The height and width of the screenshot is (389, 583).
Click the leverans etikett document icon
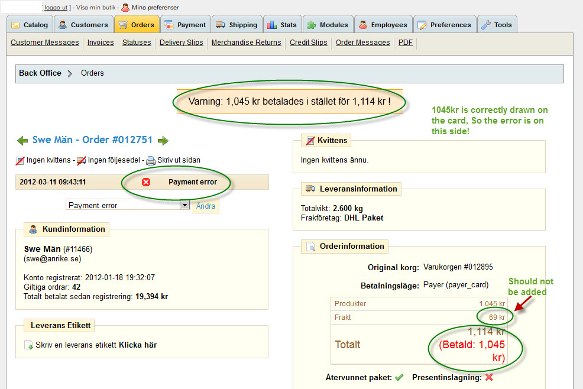[x=28, y=345]
